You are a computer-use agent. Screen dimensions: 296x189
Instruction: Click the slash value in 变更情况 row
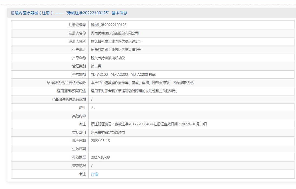pyautogui.click(x=92, y=166)
